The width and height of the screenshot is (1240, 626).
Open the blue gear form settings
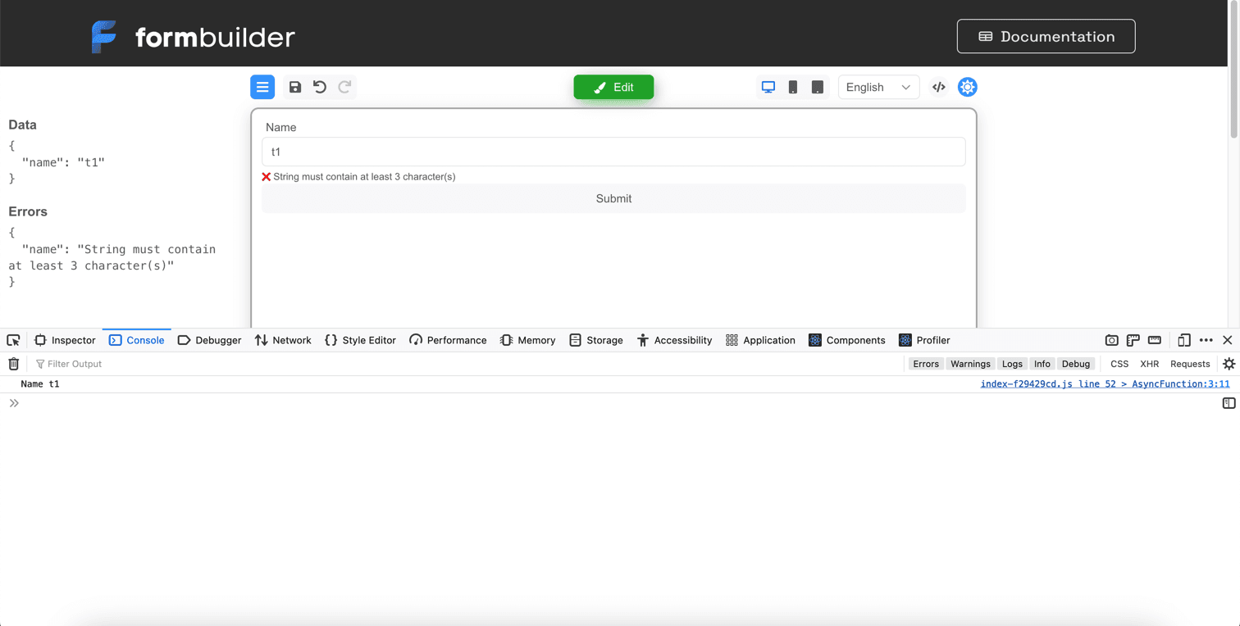click(968, 87)
